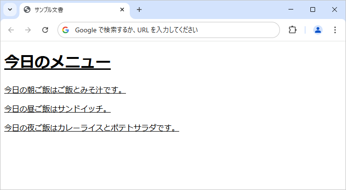The width and height of the screenshot is (346, 190).
Task: Click the Google logo in the address bar
Action: pyautogui.click(x=66, y=30)
